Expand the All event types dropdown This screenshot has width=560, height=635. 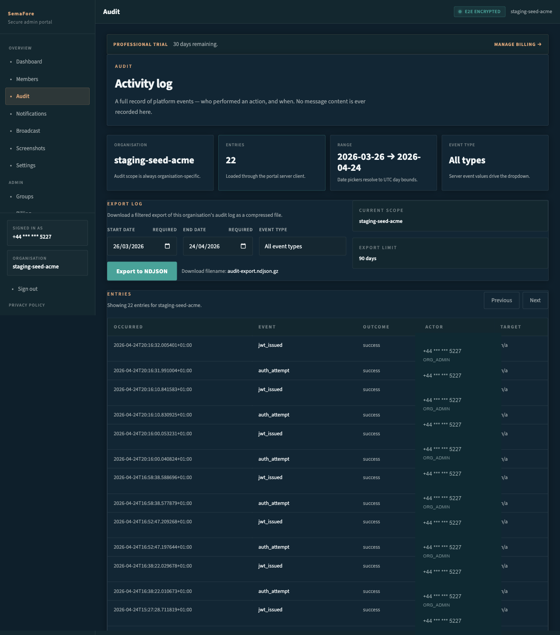click(302, 246)
